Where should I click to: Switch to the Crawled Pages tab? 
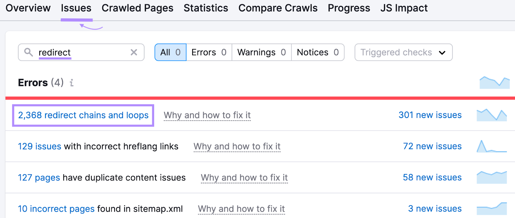137,8
